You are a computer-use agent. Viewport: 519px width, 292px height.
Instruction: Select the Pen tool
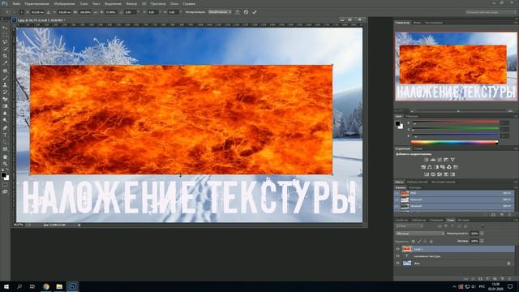(x=5, y=128)
